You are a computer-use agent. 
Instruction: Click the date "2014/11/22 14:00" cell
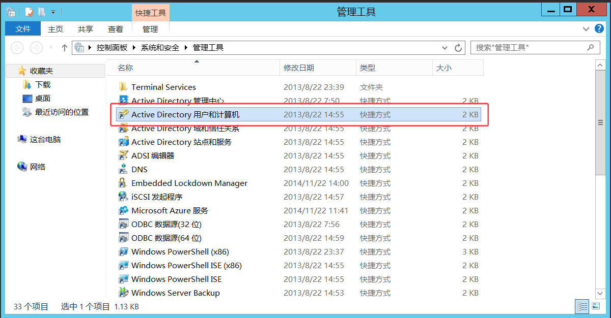(x=316, y=183)
